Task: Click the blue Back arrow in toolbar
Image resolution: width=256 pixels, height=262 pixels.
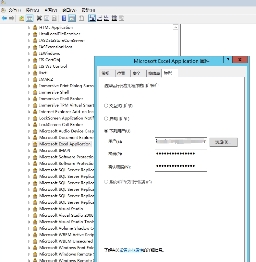Action: [x=4, y=18]
